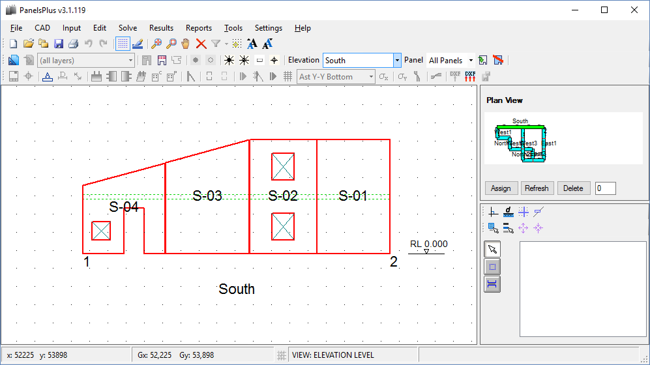Click the red X delete icon

[x=201, y=44]
